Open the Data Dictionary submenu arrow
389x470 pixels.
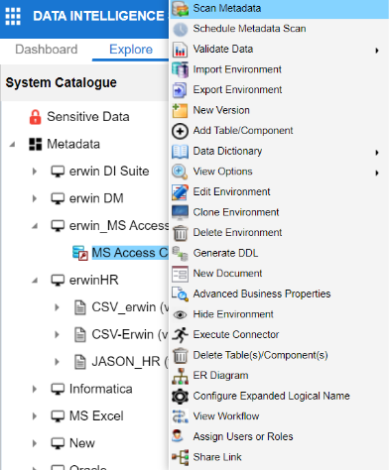[x=377, y=153]
